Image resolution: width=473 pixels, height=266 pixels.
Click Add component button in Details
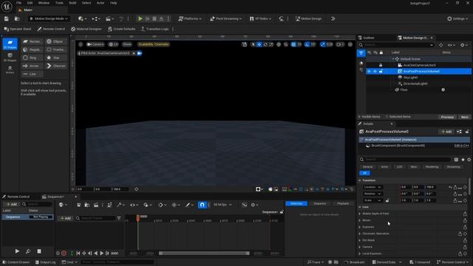point(446,132)
